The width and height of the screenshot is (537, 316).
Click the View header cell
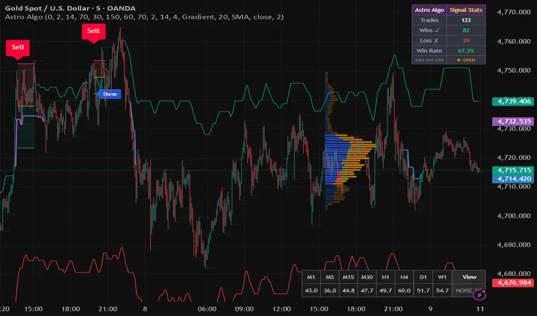[469, 277]
